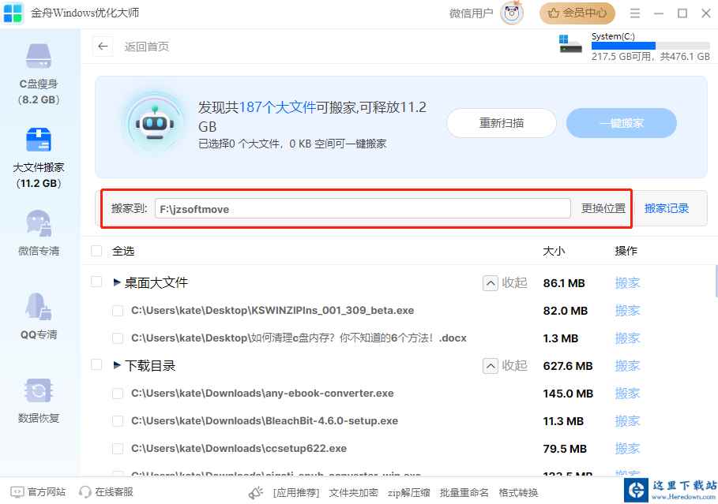718x504 pixels.
Task: Click the 187个大文件 highlighted text
Action: tap(277, 107)
